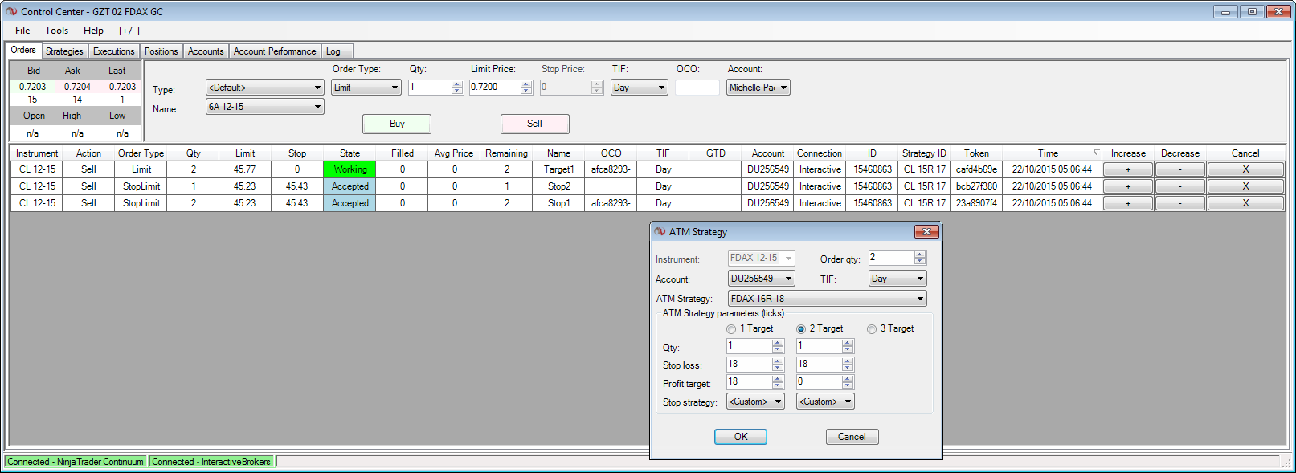Open the TIF Day dropdown in order entry
The image size is (1296, 473).
coord(640,88)
